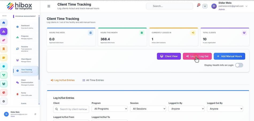Open Sessions menu item

26,49
